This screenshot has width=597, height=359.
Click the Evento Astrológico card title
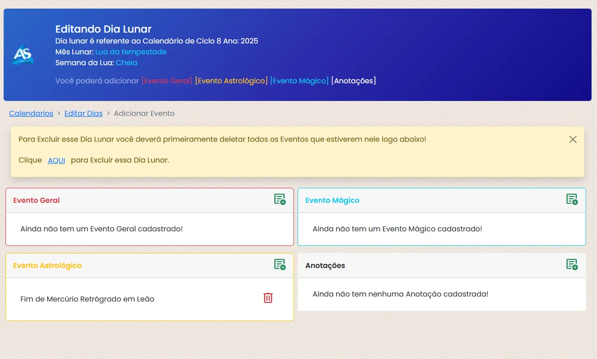pyautogui.click(x=47, y=265)
